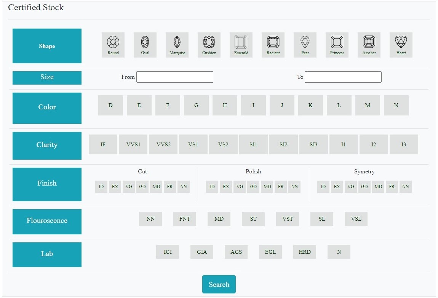438x298 pixels.
Task: Choose GD under the Symetry finish
Action: pos(364,187)
